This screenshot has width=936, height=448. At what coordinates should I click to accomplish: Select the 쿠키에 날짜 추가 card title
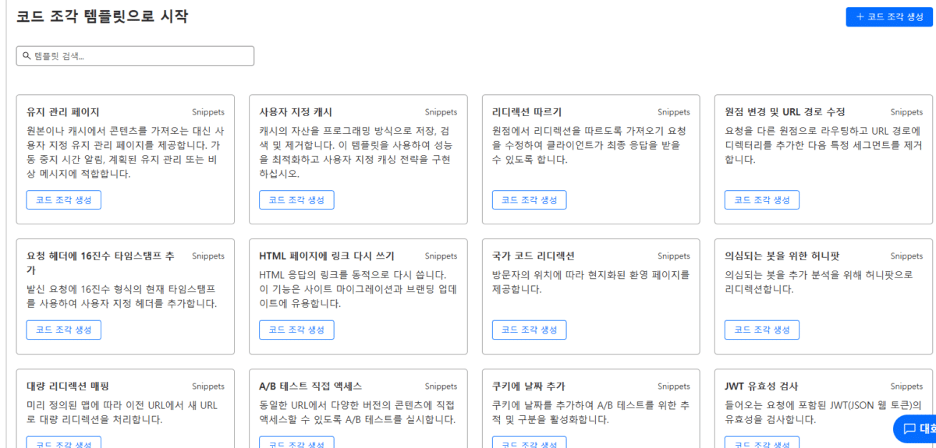(529, 386)
